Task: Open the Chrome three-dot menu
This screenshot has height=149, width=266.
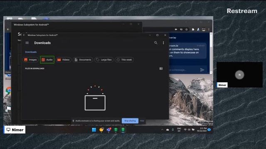Action: click(x=209, y=29)
